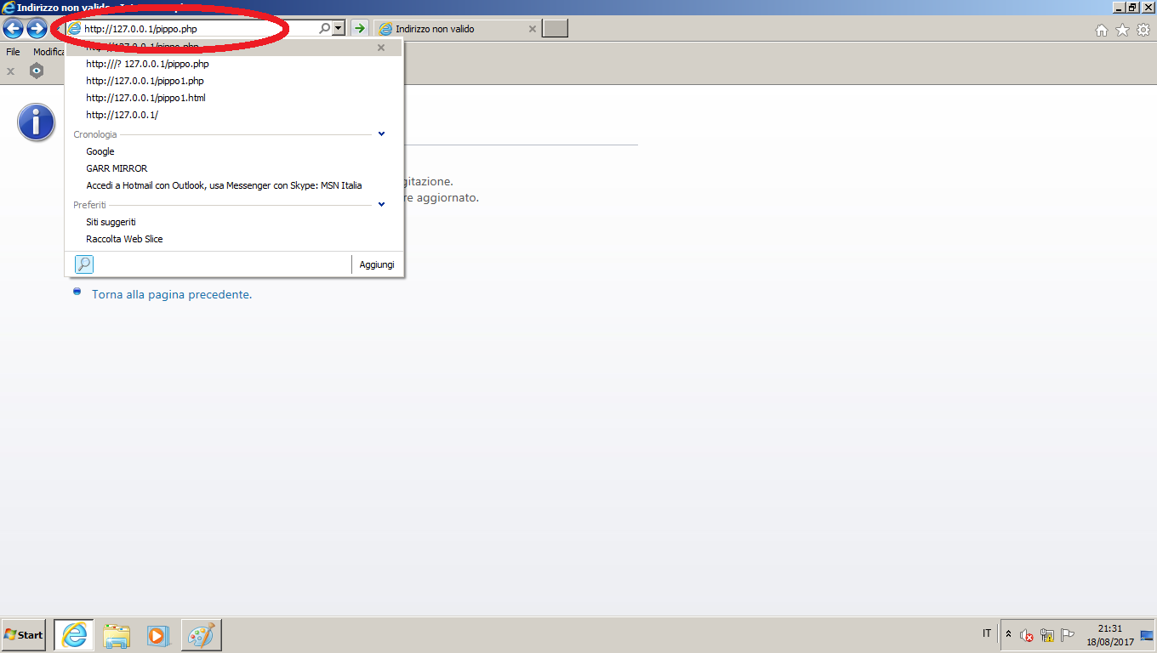1157x653 pixels.
Task: Click the browser Back arrow button
Action: click(x=13, y=29)
